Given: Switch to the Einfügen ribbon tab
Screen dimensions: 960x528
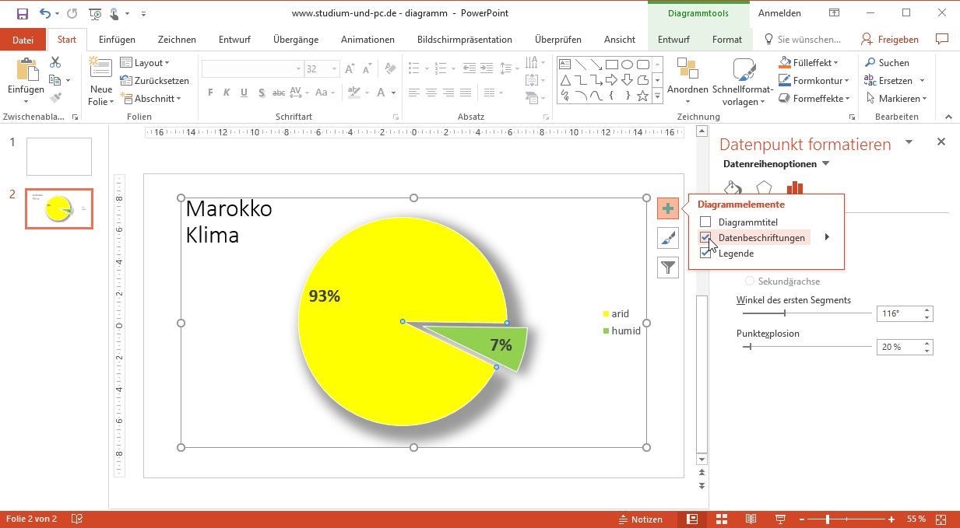Looking at the screenshot, I should tap(117, 40).
